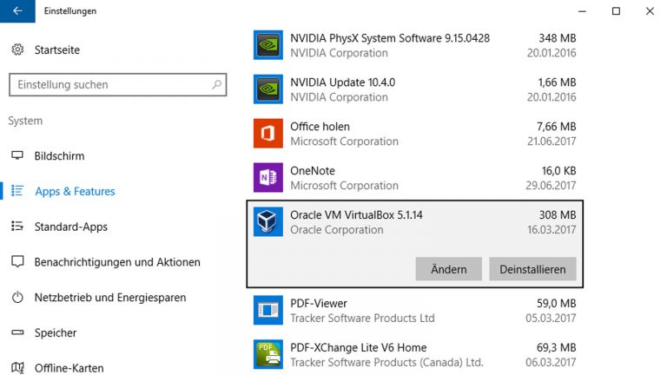Click the NVIDIA Update 10.4.0 icon

coord(268,89)
